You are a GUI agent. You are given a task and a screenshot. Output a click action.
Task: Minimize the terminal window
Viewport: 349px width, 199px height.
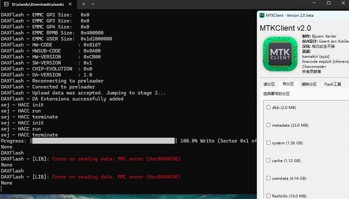tap(314, 3)
